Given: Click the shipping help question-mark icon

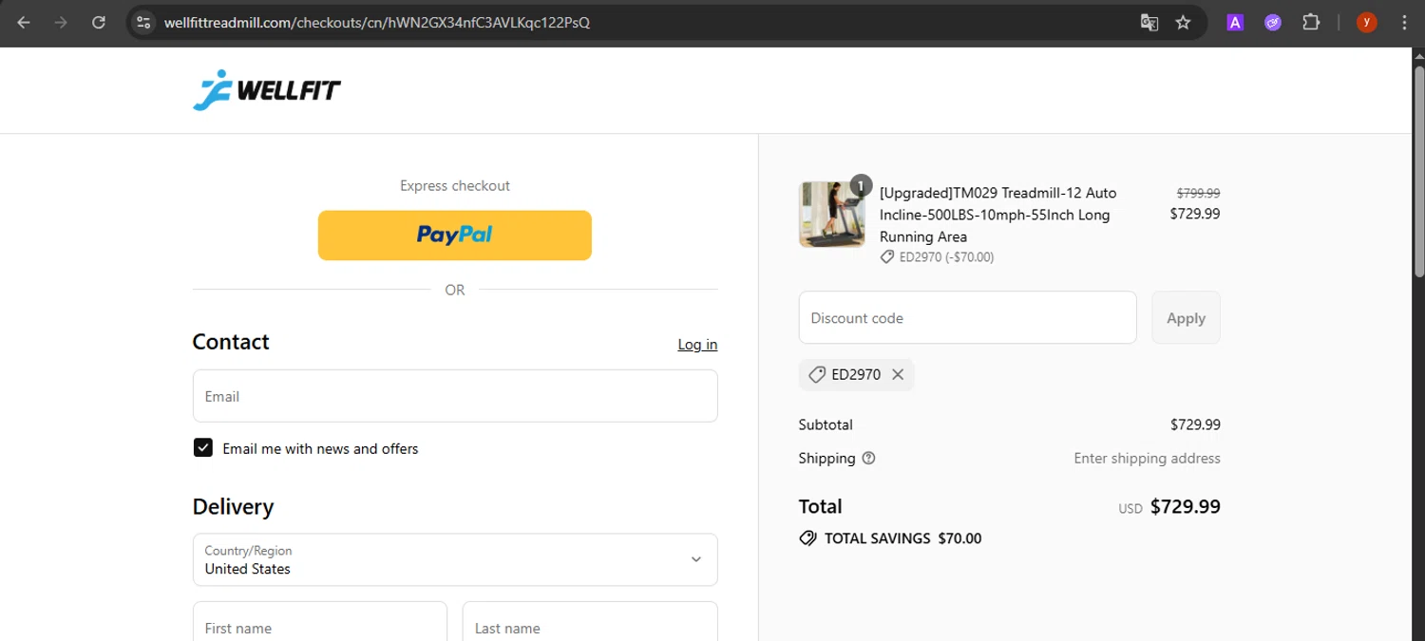Looking at the screenshot, I should click(x=868, y=458).
